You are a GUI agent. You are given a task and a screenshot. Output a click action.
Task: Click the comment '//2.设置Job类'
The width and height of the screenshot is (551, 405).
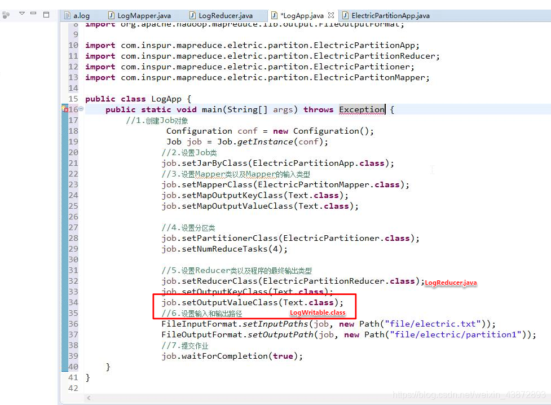[189, 152]
